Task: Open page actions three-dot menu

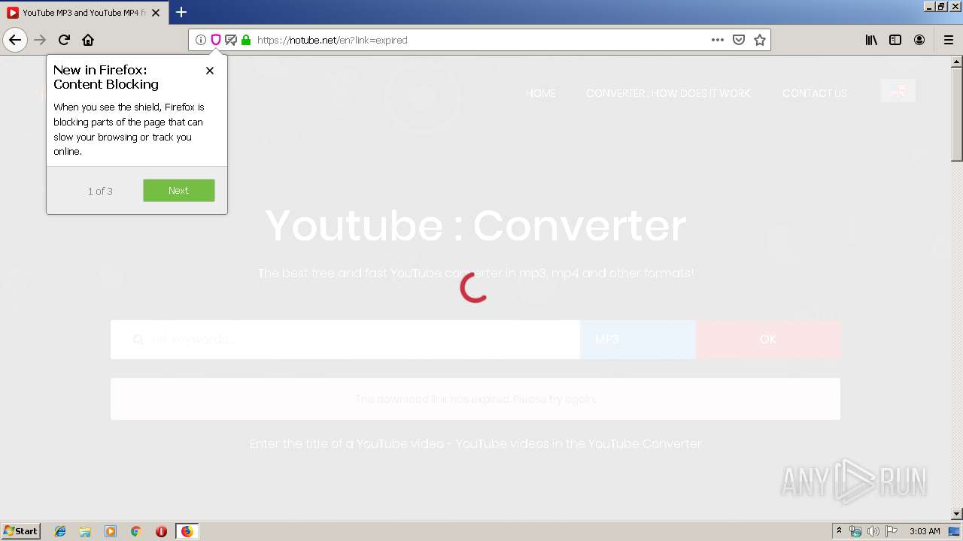Action: tap(718, 40)
